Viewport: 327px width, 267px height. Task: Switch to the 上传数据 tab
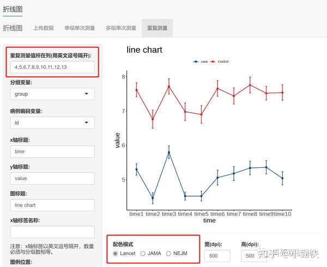point(44,28)
